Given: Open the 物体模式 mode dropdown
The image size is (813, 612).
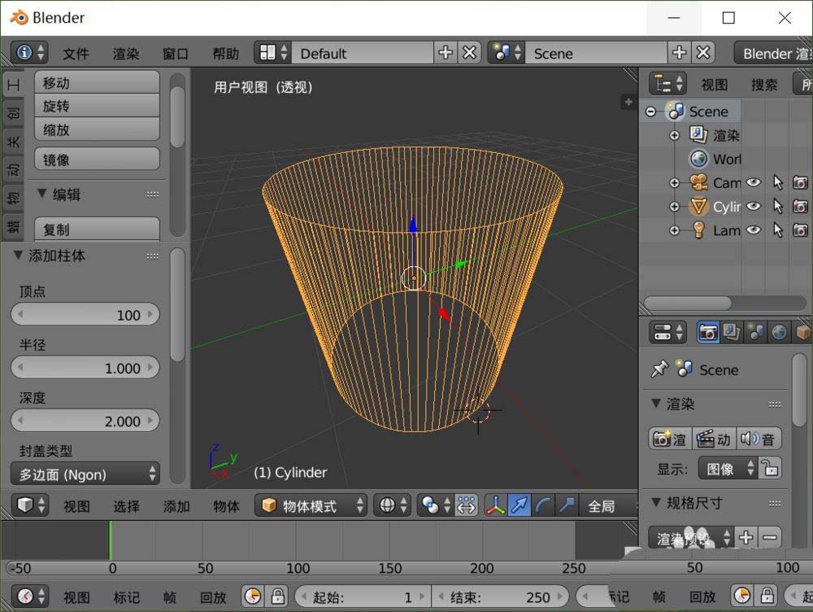Looking at the screenshot, I should coord(309,505).
